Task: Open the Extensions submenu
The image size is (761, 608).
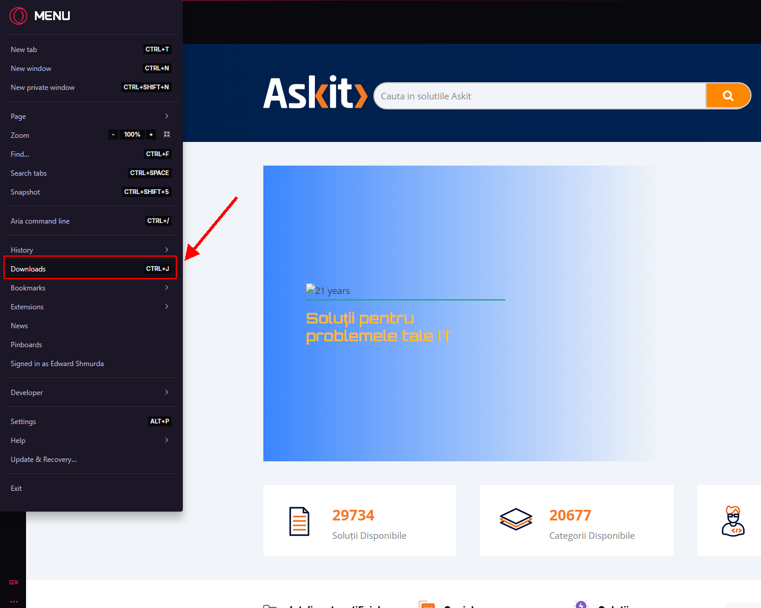Action: 90,307
